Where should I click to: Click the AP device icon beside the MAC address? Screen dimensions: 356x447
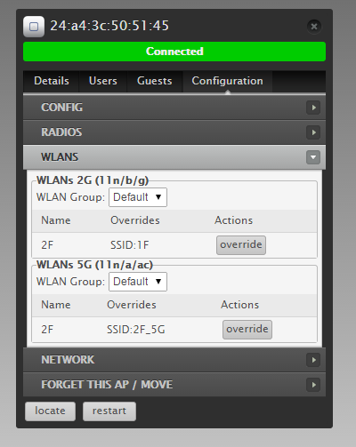pos(34,27)
